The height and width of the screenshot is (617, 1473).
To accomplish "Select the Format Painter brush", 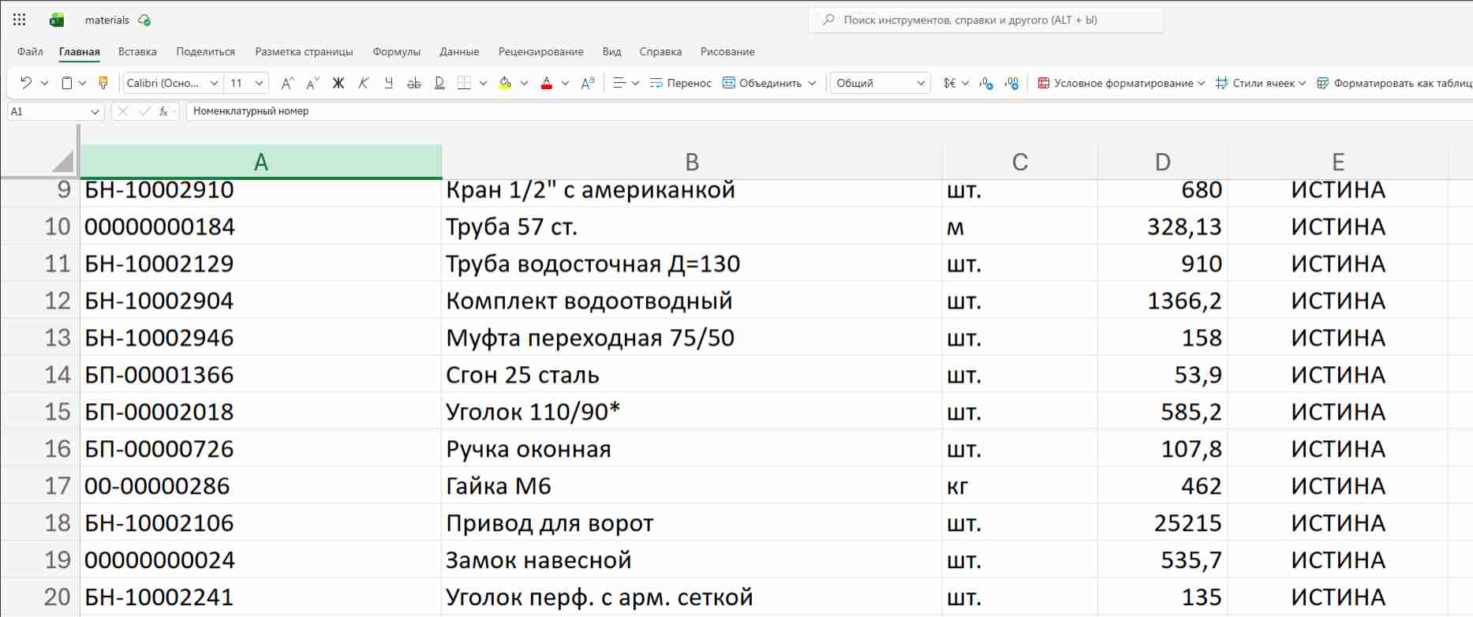I will point(103,83).
